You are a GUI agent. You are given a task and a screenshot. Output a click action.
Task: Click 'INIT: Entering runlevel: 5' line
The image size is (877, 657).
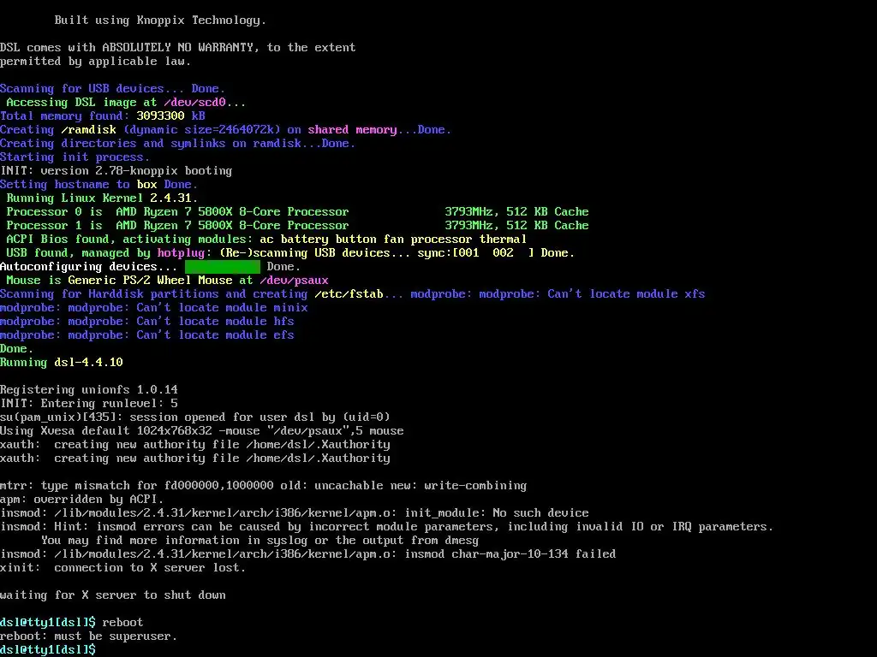pyautogui.click(x=89, y=404)
